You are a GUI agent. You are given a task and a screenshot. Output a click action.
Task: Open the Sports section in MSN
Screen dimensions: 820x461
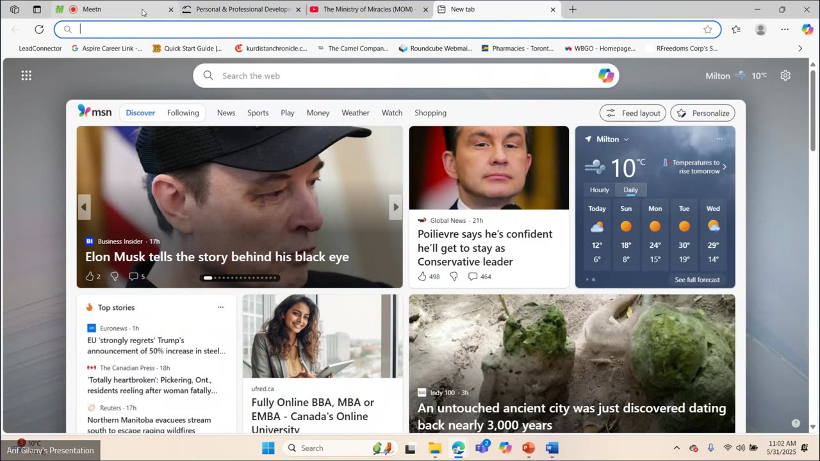point(258,113)
